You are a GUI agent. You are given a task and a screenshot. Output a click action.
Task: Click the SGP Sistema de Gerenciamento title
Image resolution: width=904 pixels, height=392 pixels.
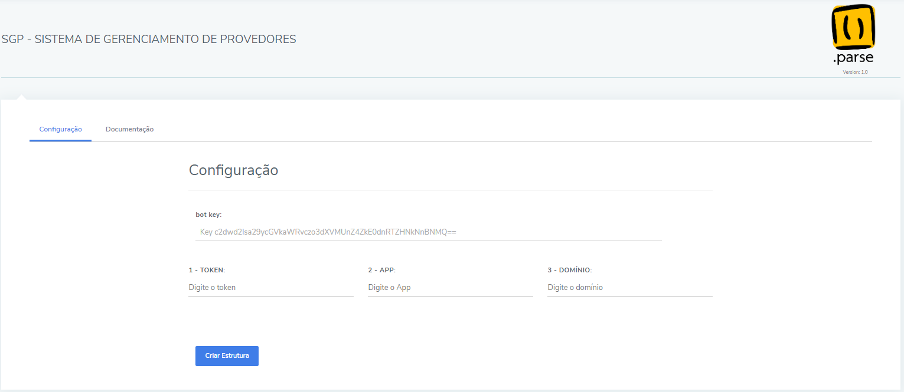pos(149,39)
